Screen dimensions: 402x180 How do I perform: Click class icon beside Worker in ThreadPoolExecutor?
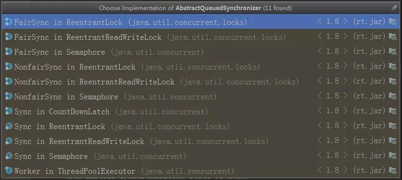click(9, 170)
